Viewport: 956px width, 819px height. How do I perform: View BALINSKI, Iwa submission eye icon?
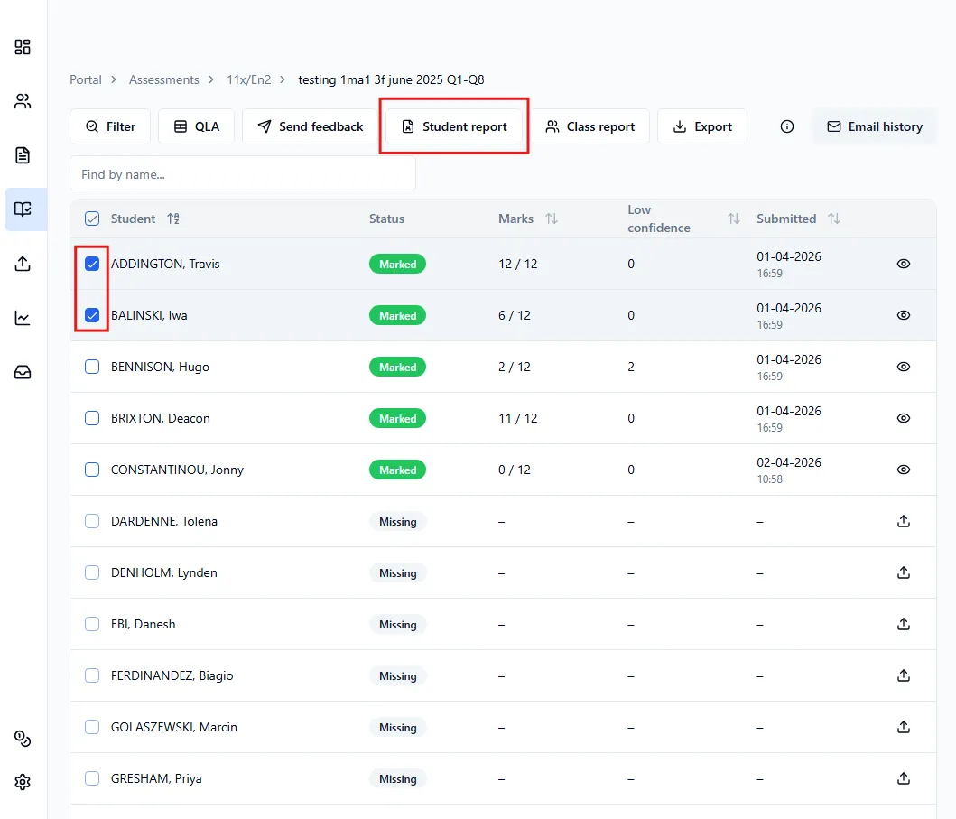[904, 315]
